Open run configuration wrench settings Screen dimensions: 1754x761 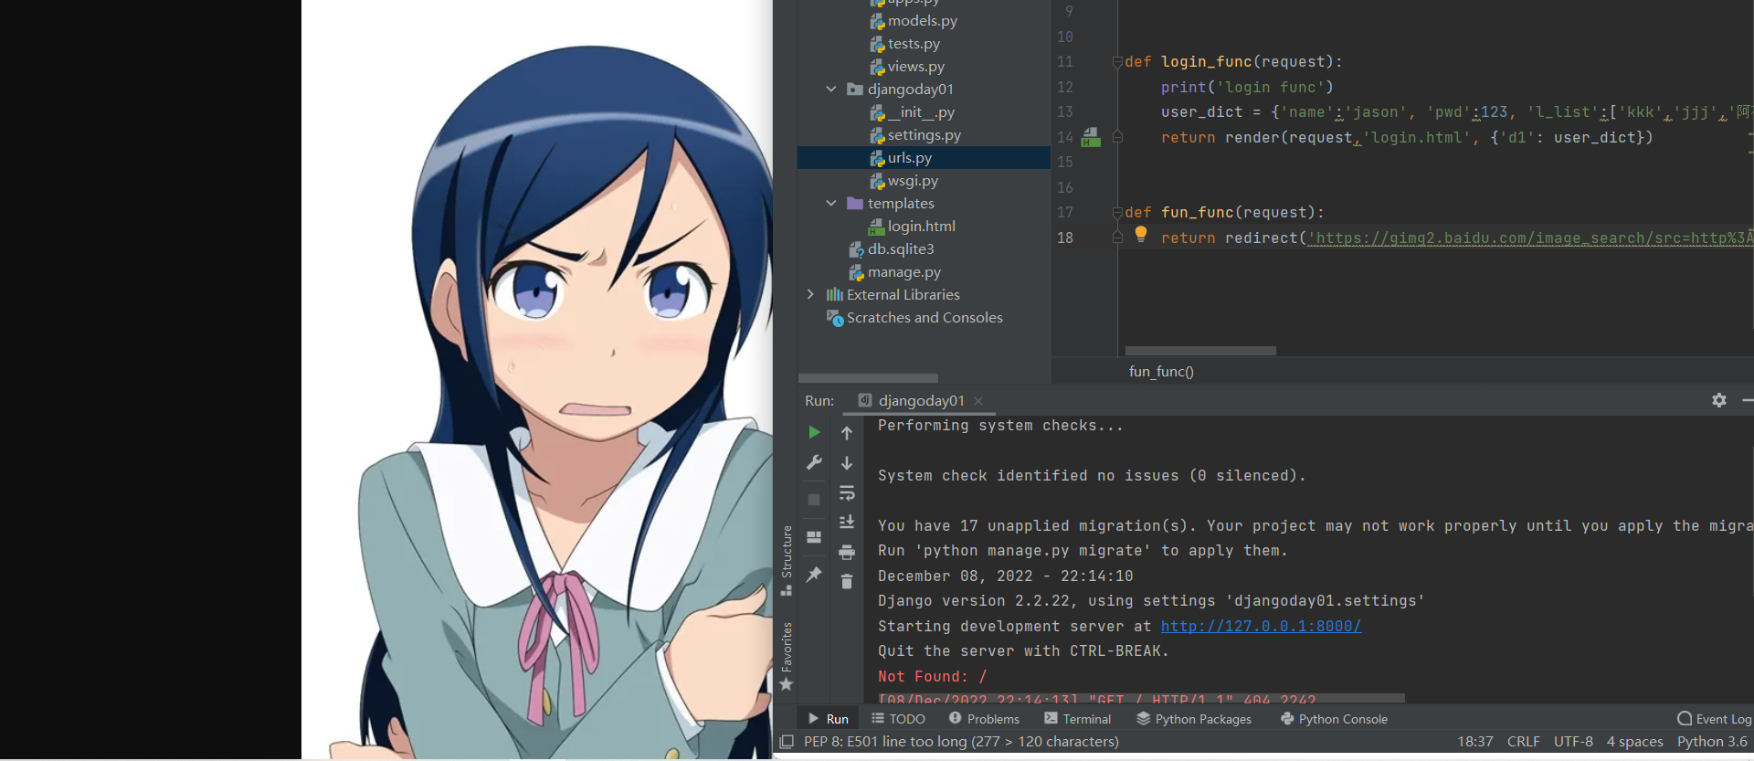pyautogui.click(x=814, y=462)
